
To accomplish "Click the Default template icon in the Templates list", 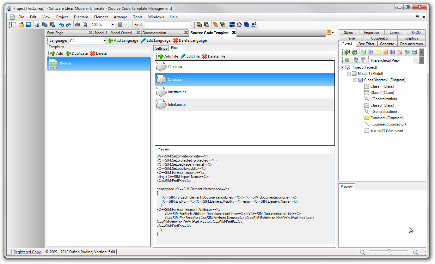I will click(53, 64).
